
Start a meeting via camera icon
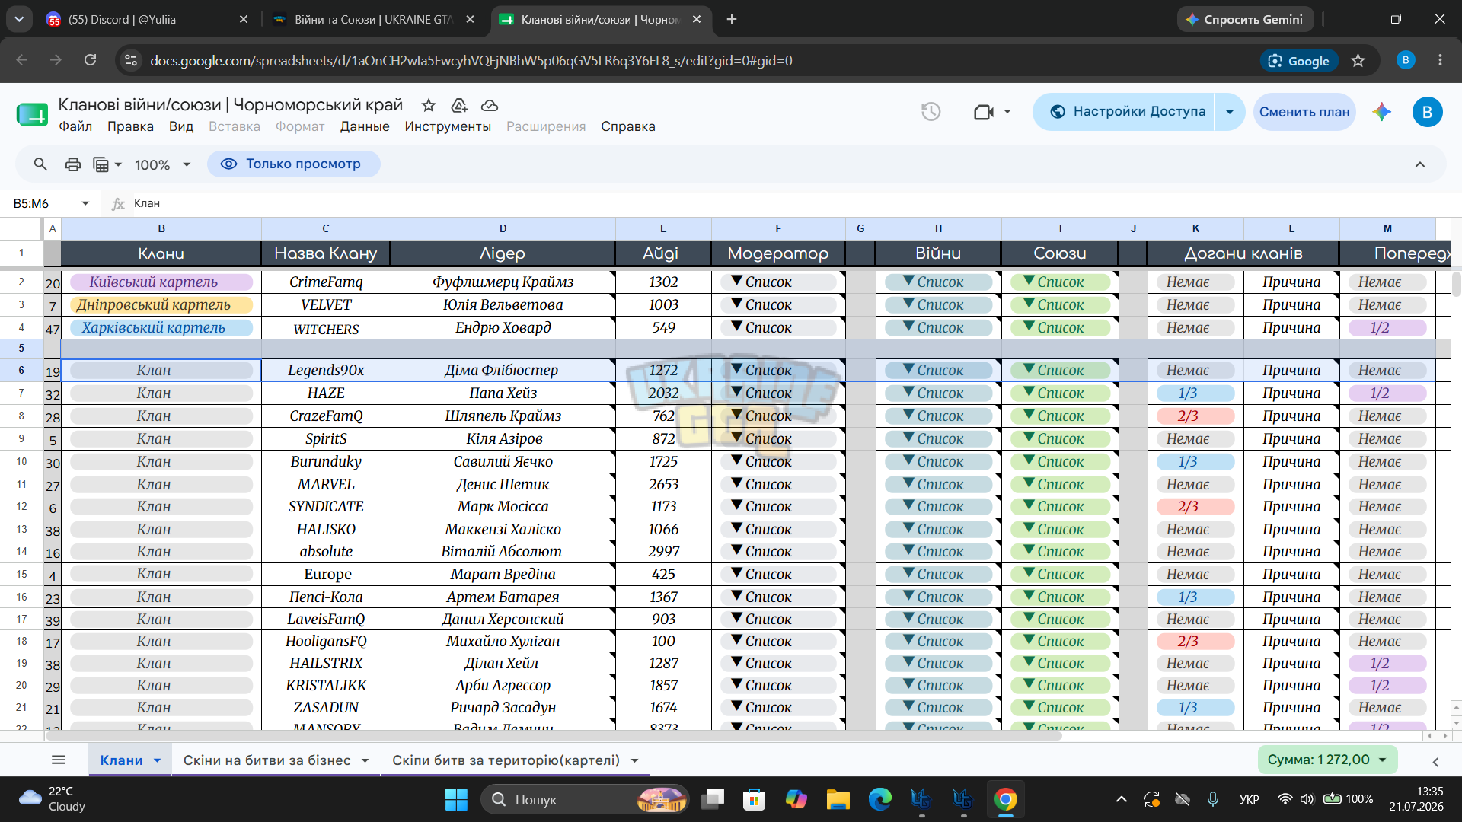point(984,112)
